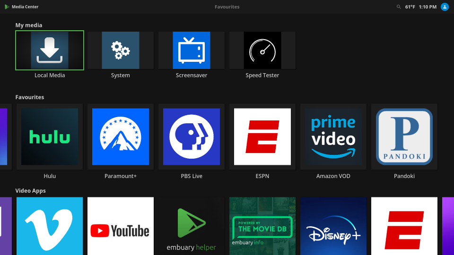Start the Speed Tester gauge icon
Viewport: 454px width, 255px height.
(262, 51)
